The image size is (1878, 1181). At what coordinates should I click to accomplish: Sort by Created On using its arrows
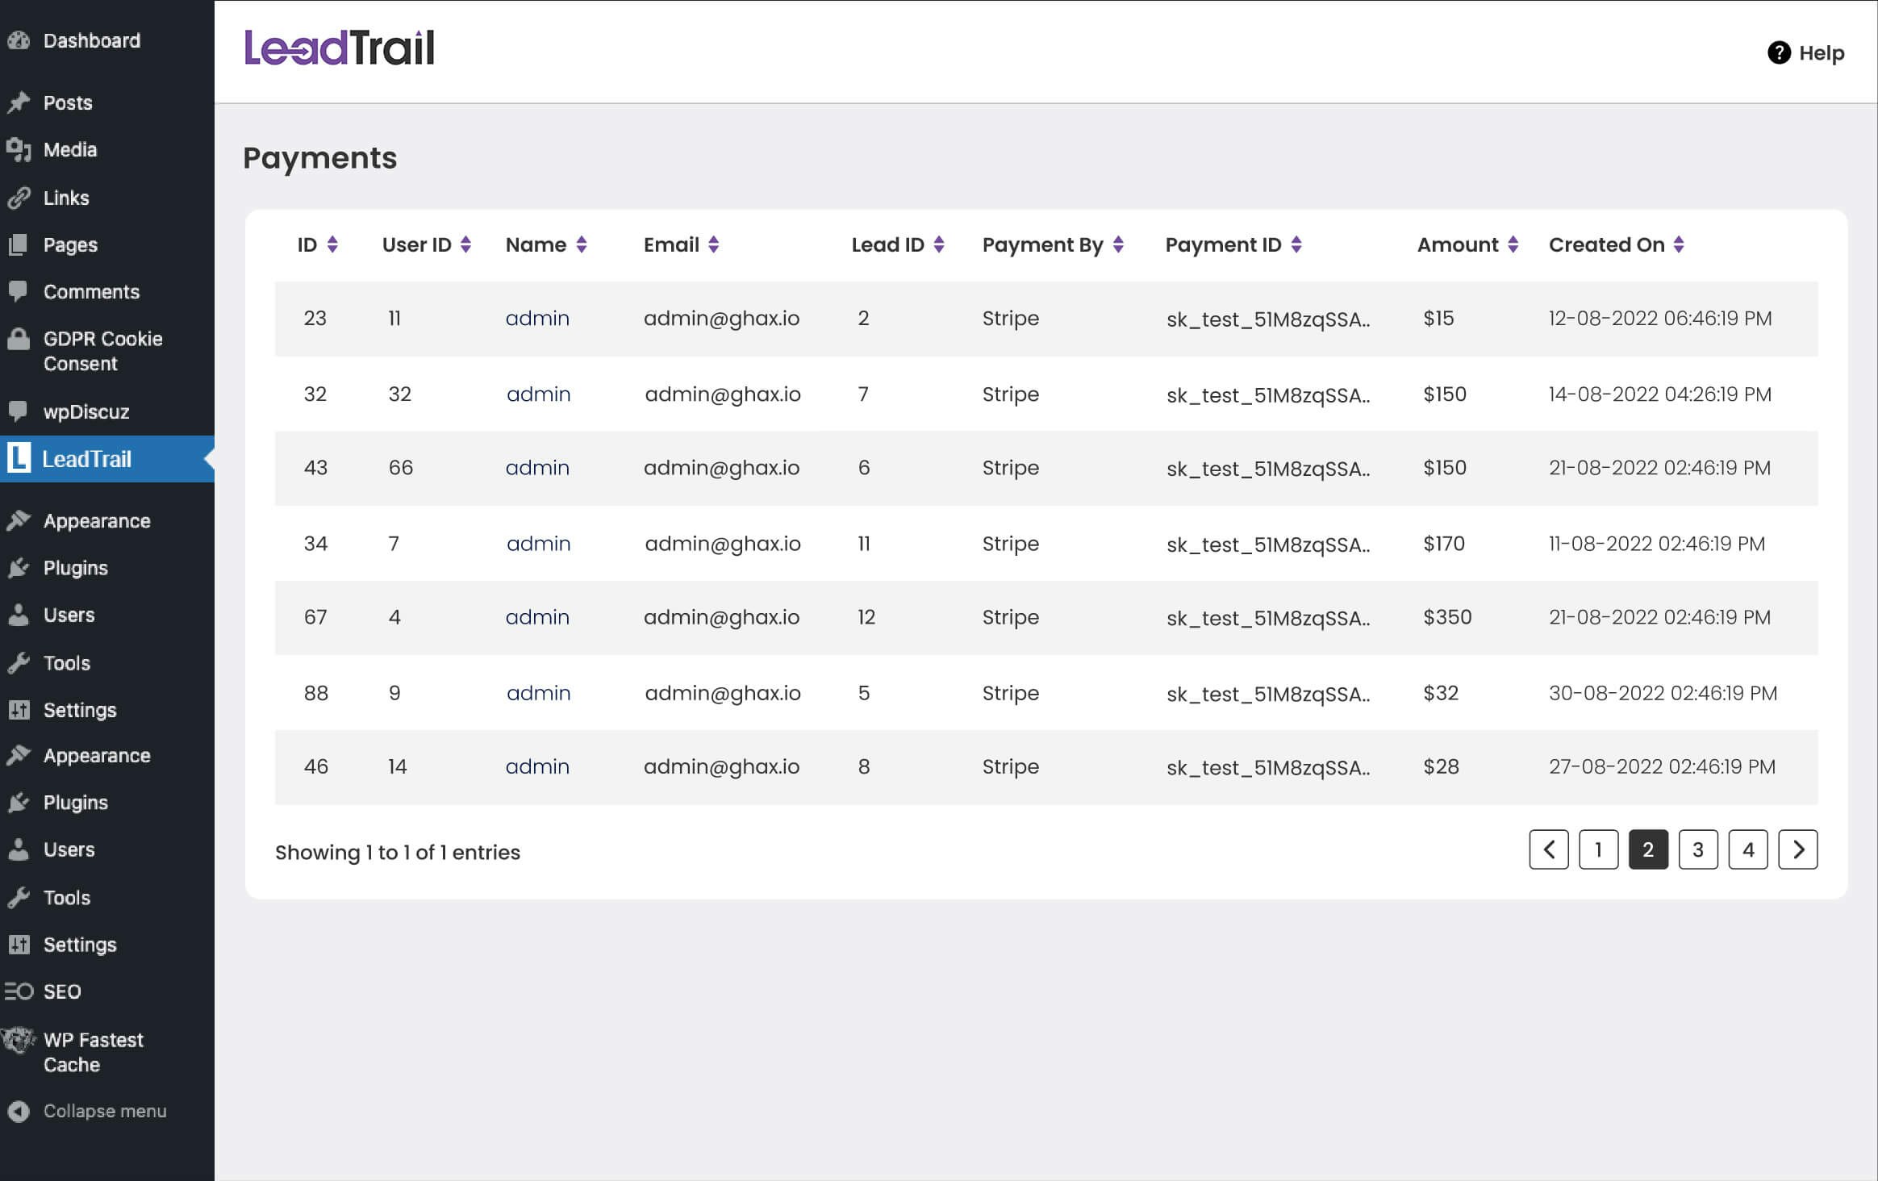click(1679, 244)
